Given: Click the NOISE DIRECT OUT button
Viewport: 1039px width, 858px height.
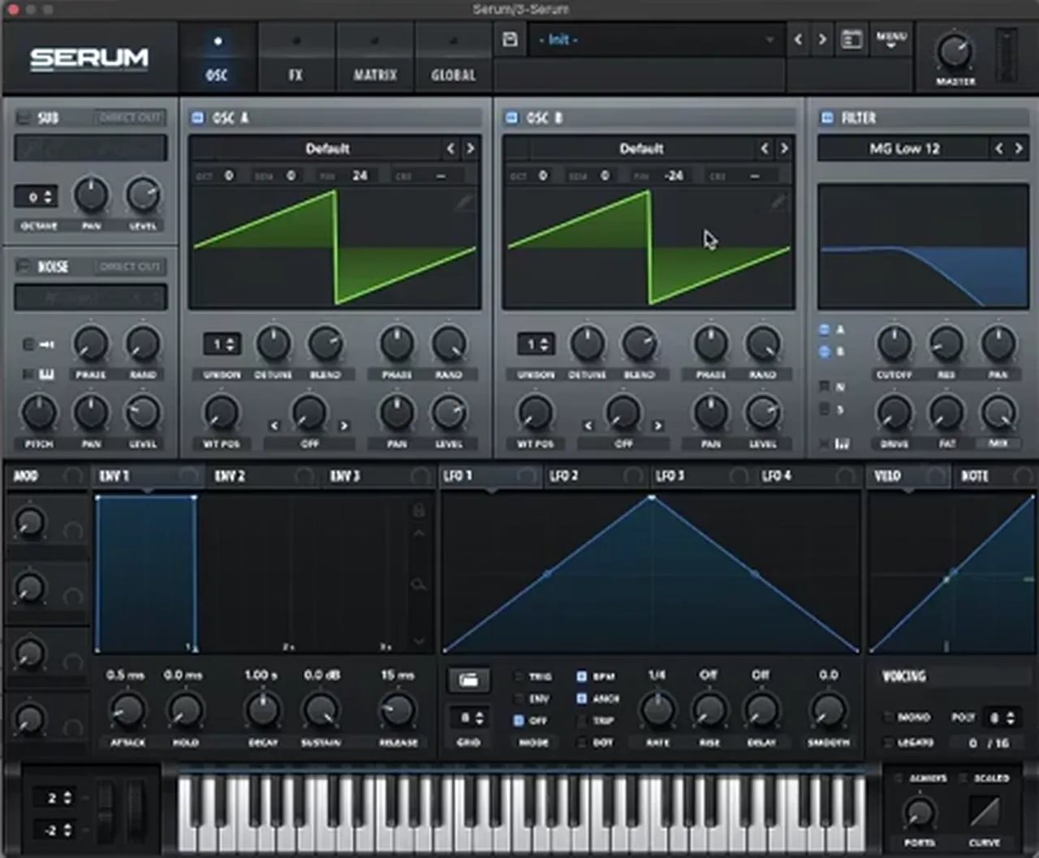Looking at the screenshot, I should tap(130, 266).
